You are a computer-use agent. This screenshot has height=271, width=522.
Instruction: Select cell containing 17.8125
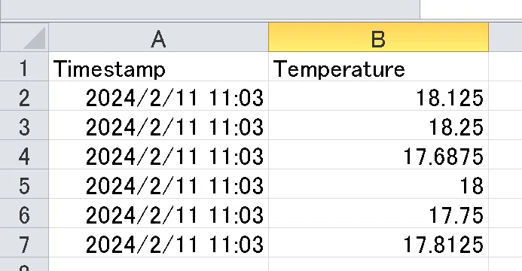(379, 242)
